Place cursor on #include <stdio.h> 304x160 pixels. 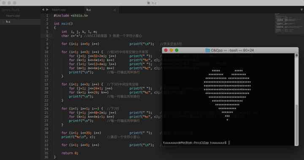[x=71, y=16]
